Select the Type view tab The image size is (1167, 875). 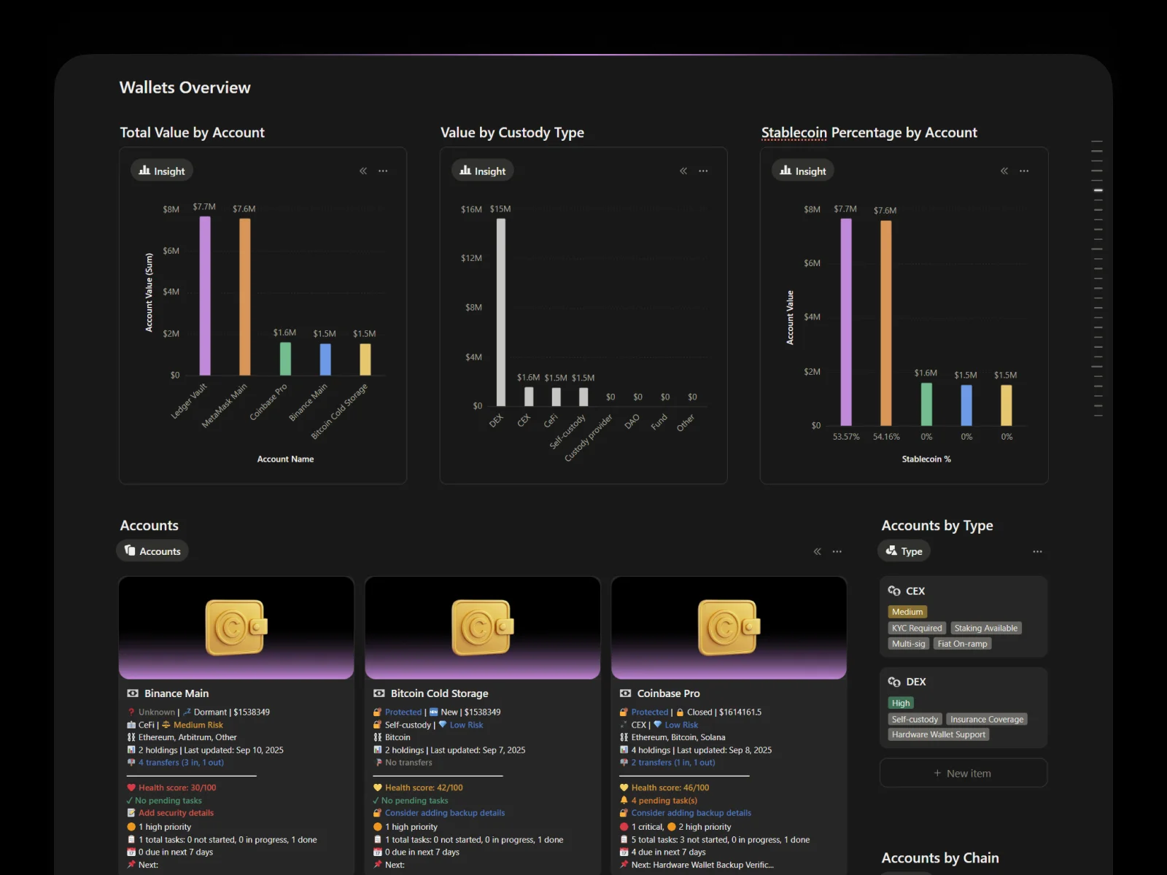pos(904,551)
